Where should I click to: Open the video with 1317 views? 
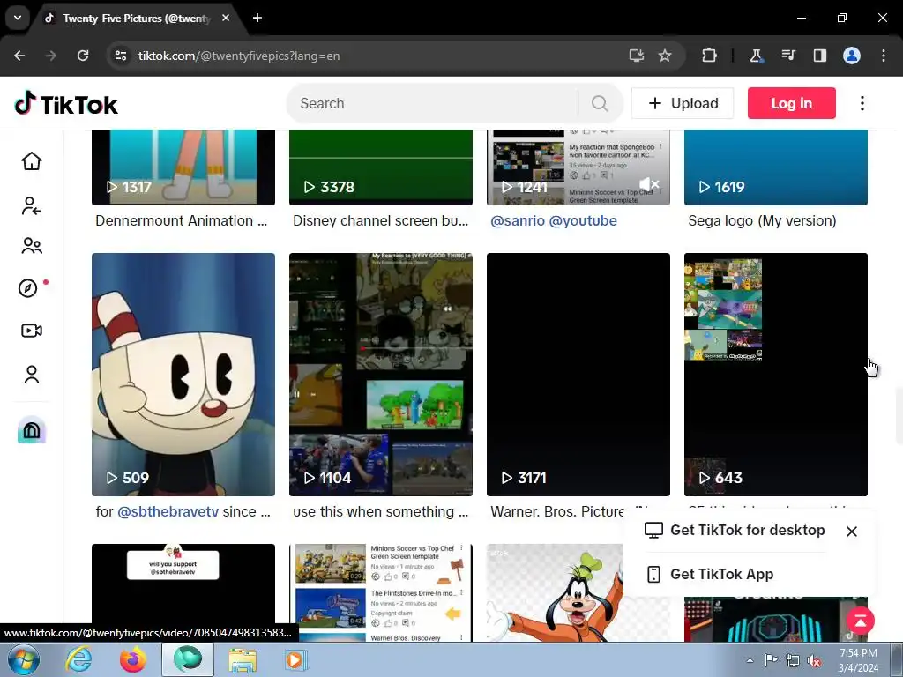pos(183,167)
